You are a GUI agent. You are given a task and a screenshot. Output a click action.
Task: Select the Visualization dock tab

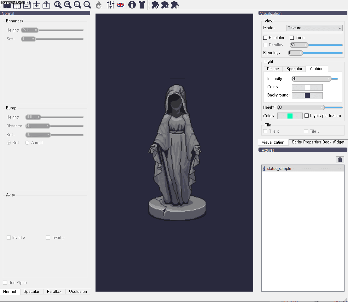pyautogui.click(x=273, y=142)
